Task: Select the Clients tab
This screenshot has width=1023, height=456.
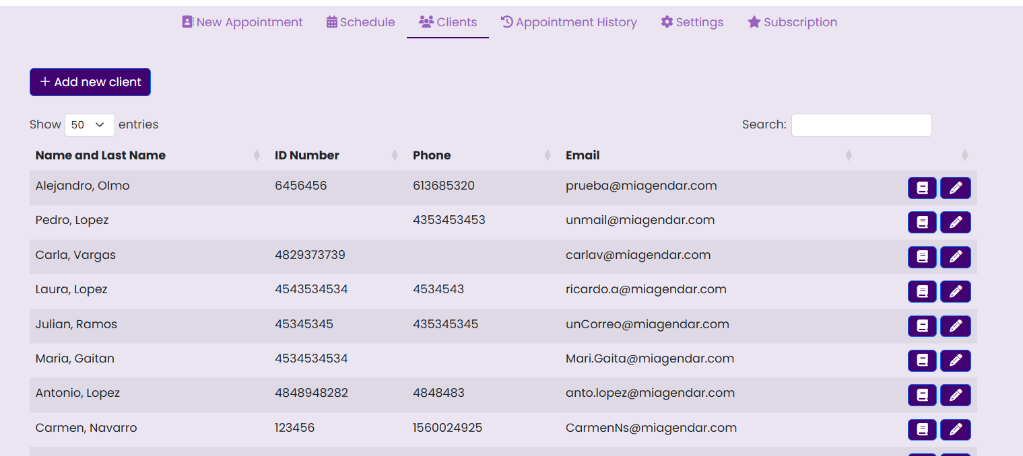Action: pos(448,22)
